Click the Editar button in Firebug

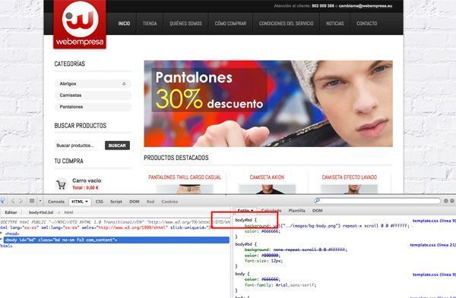(11, 212)
